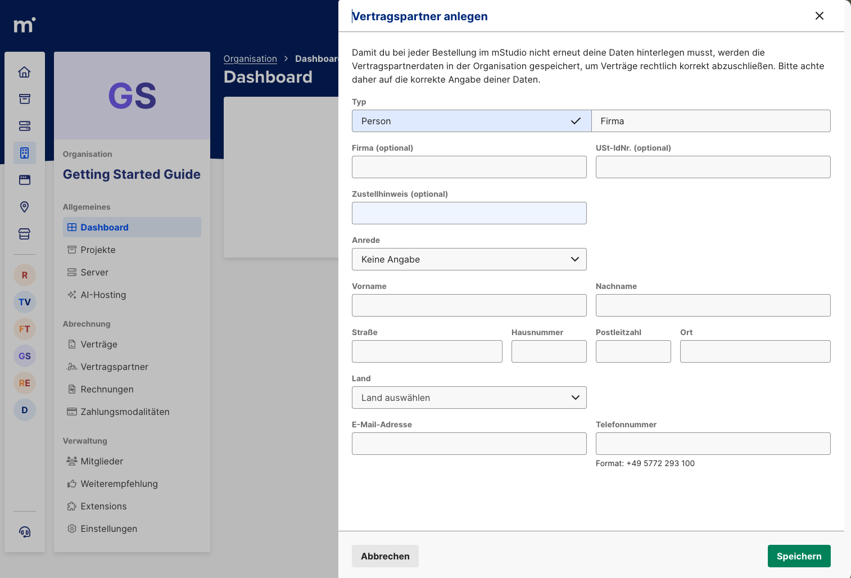Screen dimensions: 851x578
Task: Open the Anrede dropdown showing Keine Angabe
Action: pyautogui.click(x=469, y=259)
